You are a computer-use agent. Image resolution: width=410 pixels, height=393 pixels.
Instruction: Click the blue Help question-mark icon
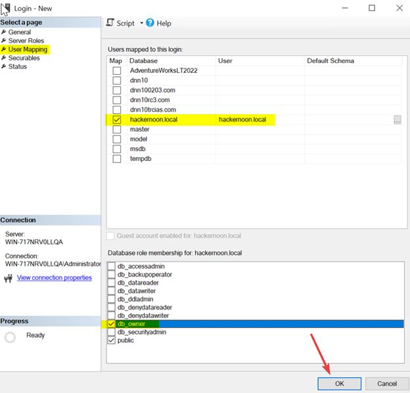[x=150, y=23]
